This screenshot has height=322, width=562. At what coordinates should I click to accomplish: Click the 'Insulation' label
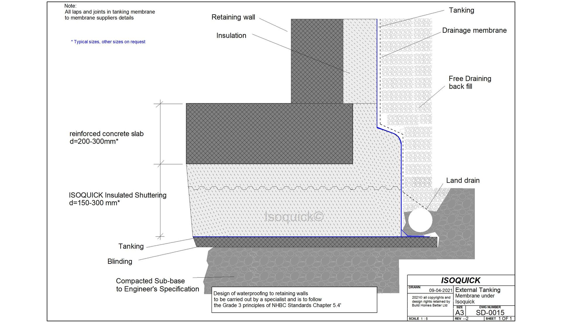tap(231, 36)
